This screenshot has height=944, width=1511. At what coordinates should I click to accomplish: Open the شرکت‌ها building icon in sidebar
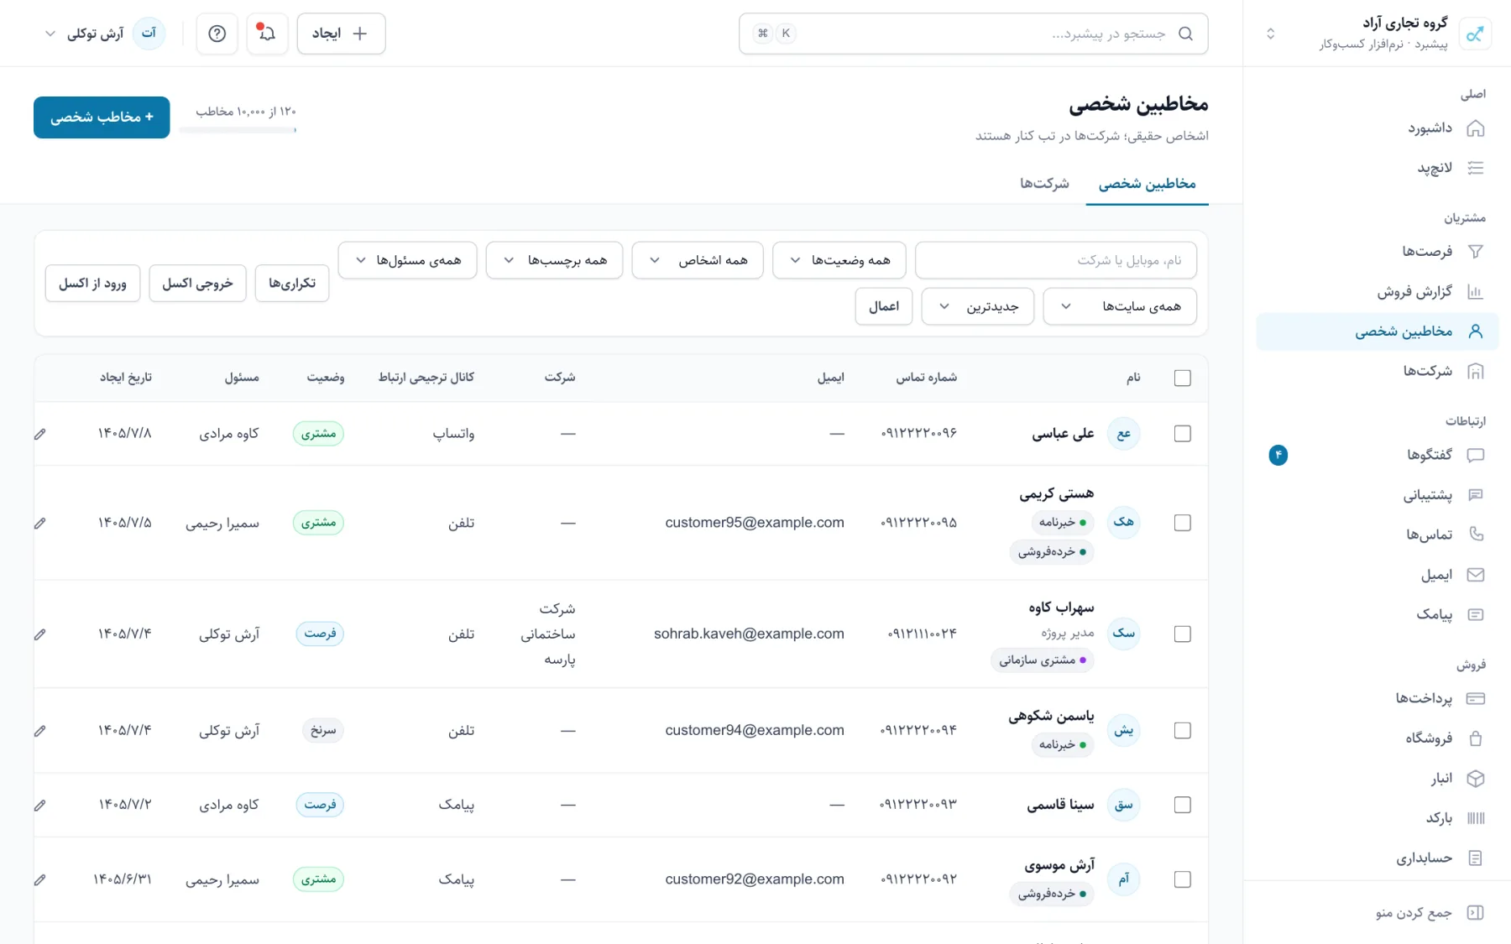pos(1475,371)
